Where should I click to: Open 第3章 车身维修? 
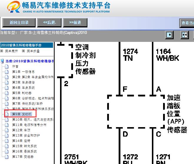click(23, 82)
